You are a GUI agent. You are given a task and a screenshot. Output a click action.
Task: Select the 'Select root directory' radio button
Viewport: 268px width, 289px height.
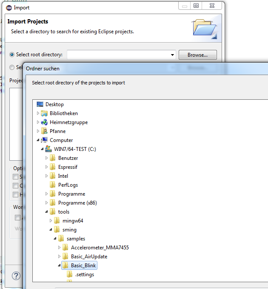(12, 55)
